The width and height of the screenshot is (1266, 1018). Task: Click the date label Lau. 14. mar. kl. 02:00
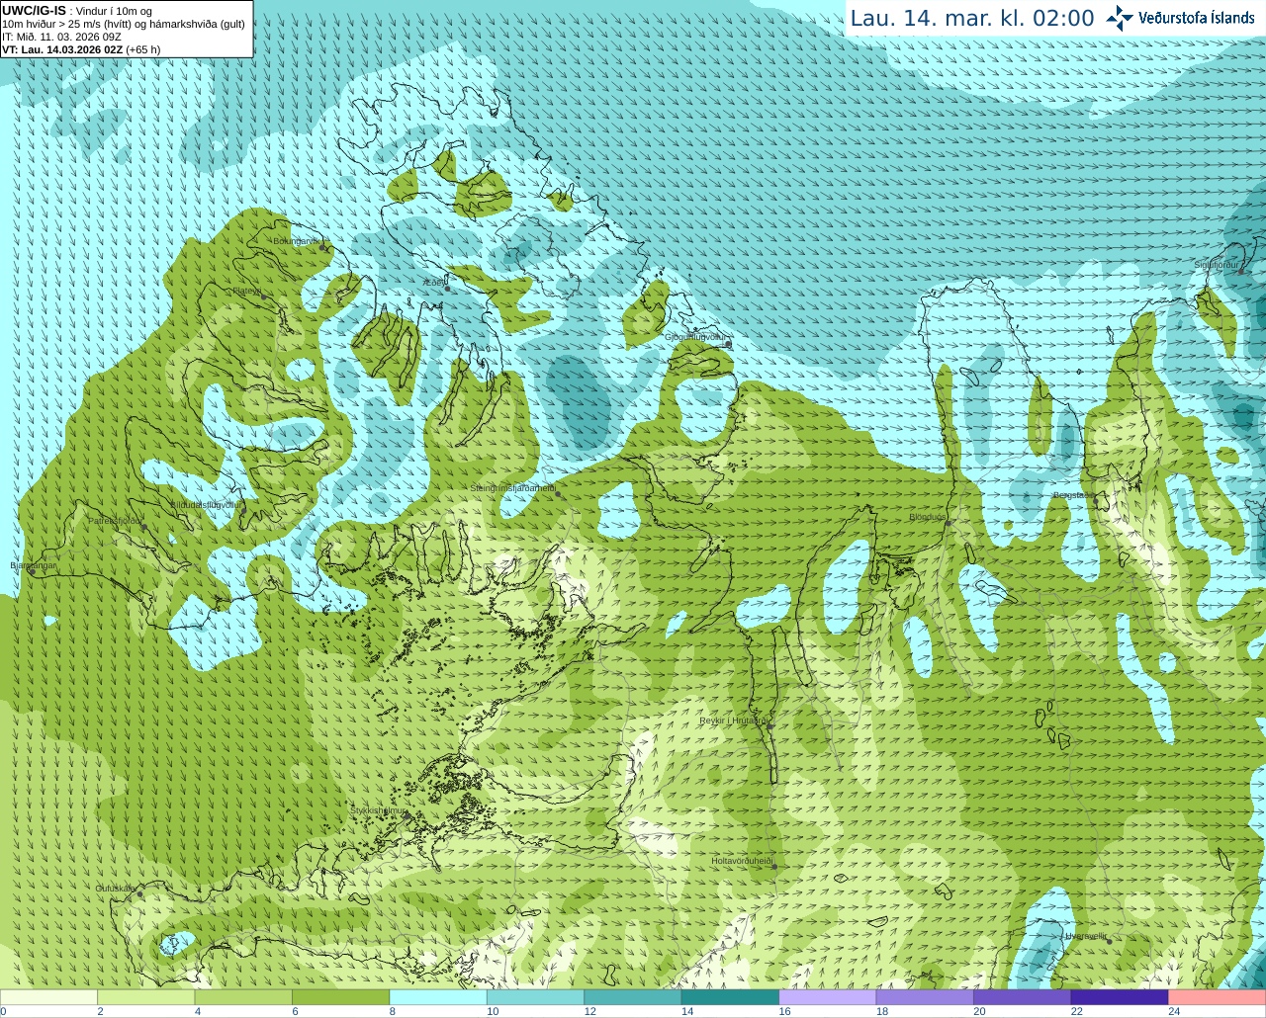972,18
